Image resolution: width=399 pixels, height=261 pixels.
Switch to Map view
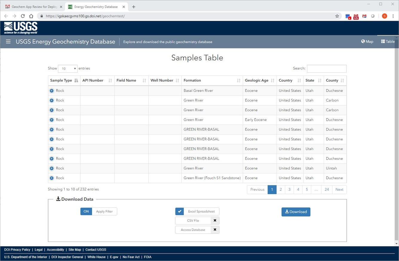pyautogui.click(x=367, y=42)
